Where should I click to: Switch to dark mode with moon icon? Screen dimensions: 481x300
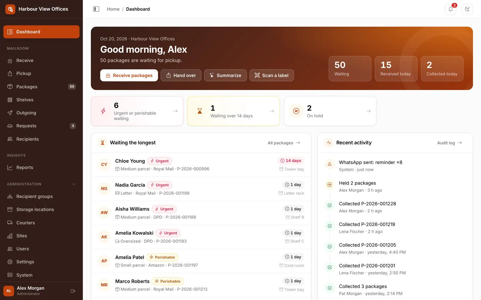(467, 9)
